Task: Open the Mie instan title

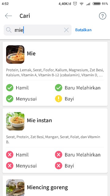Action: coord(39,120)
